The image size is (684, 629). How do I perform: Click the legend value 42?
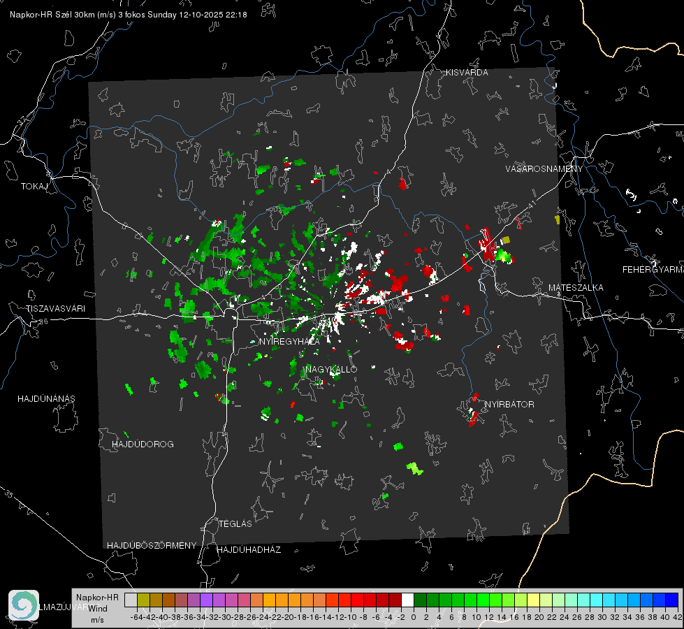678,617
